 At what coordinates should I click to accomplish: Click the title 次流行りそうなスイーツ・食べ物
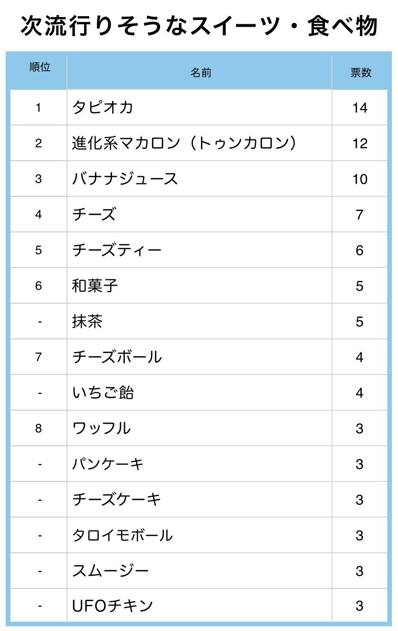coord(199,26)
